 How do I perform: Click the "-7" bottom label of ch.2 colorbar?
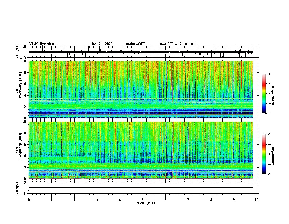click(269, 174)
